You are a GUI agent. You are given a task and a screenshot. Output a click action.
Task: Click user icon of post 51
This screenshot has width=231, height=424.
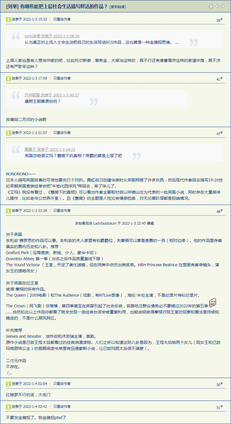(x=8, y=407)
